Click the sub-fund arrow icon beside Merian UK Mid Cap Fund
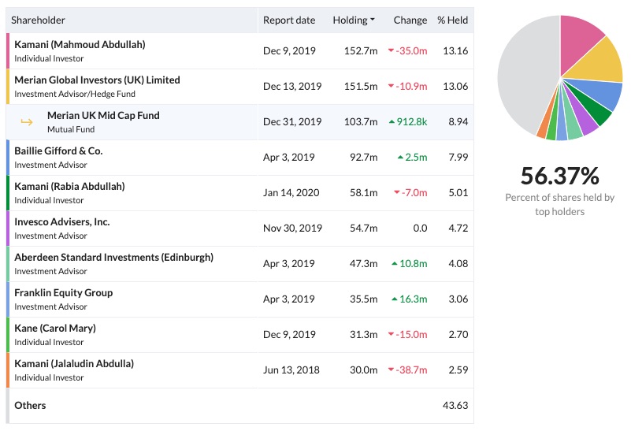Viewport: 631px width, 431px height. click(x=27, y=122)
